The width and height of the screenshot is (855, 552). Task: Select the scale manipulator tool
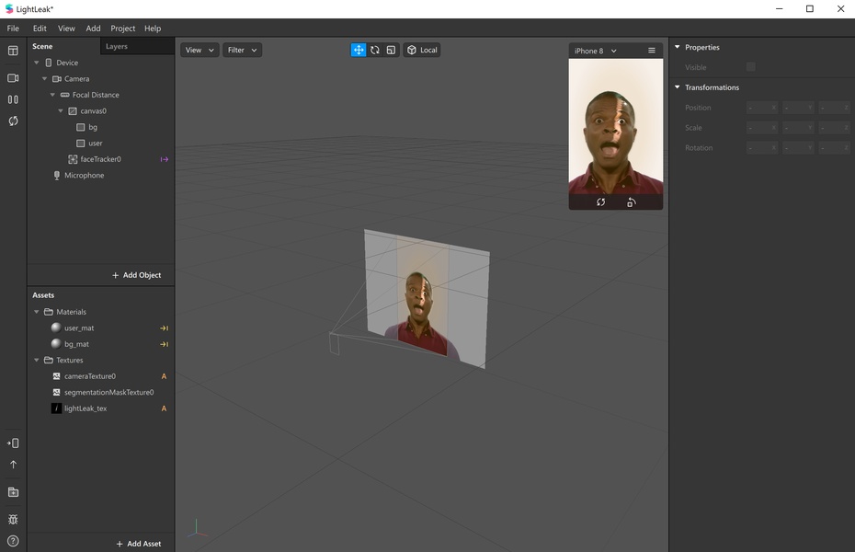point(391,50)
